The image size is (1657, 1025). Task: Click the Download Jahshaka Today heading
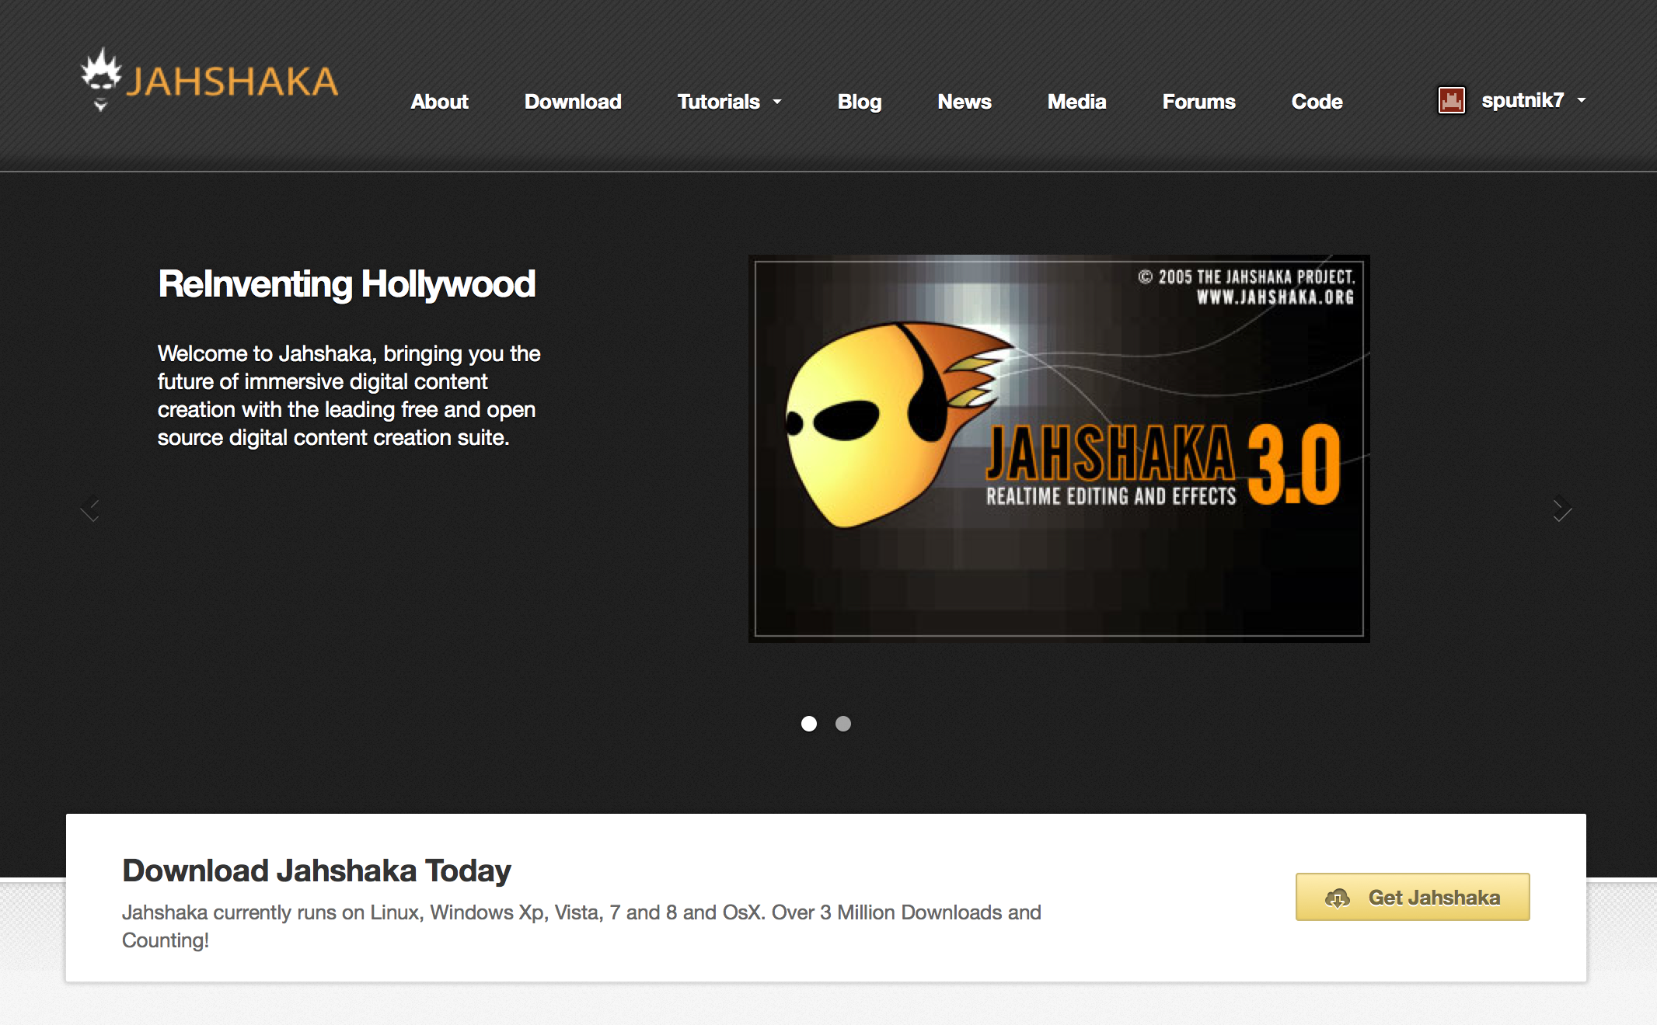(316, 870)
